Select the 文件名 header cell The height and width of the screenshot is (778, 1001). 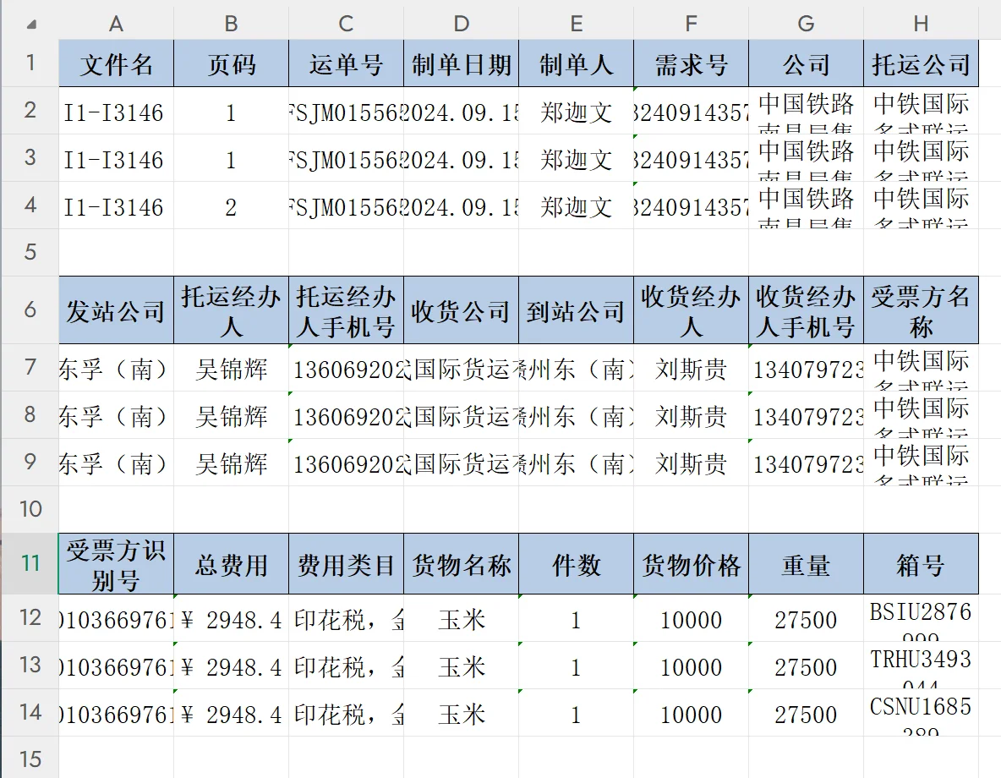tap(116, 63)
